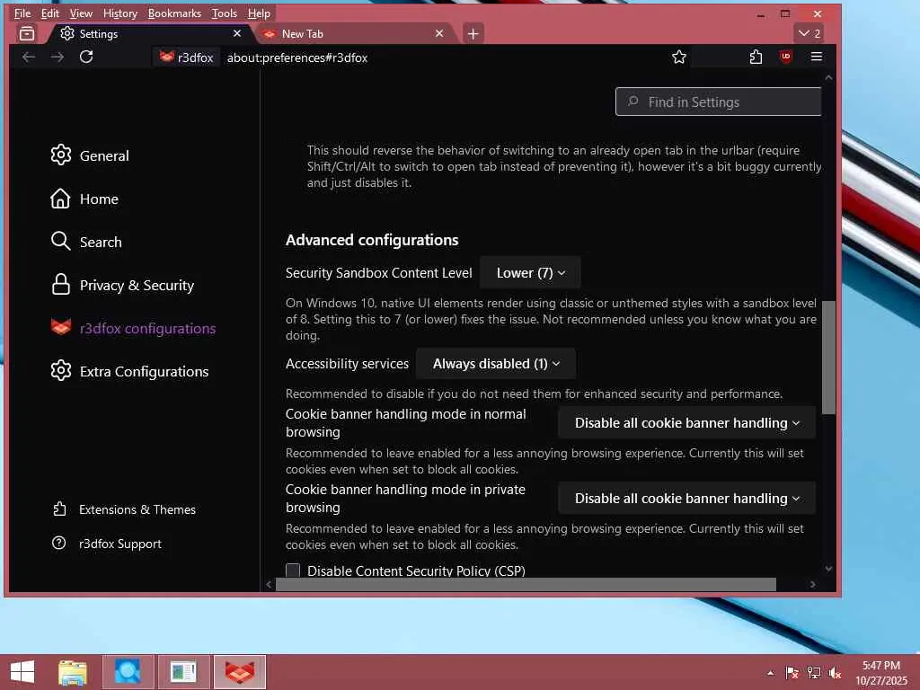Screen dimensions: 920x690
Task: Expand Security Sandbox Content Level dropdown
Action: pyautogui.click(x=530, y=273)
